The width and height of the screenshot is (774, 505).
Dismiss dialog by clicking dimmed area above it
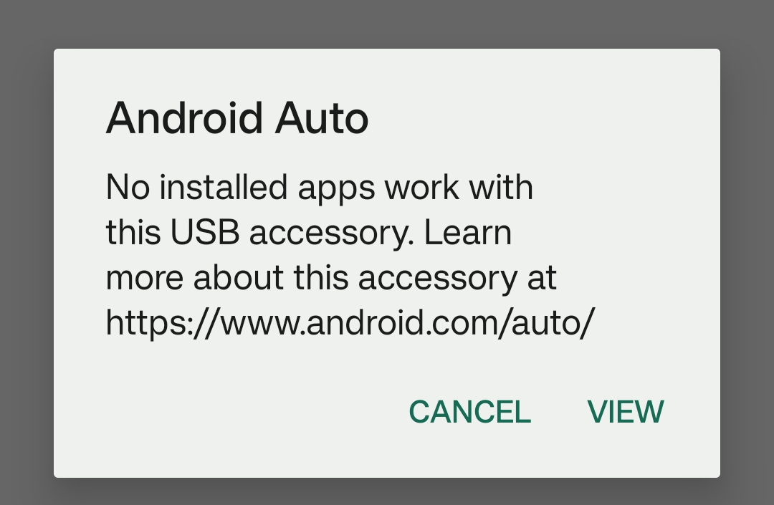click(387, 24)
